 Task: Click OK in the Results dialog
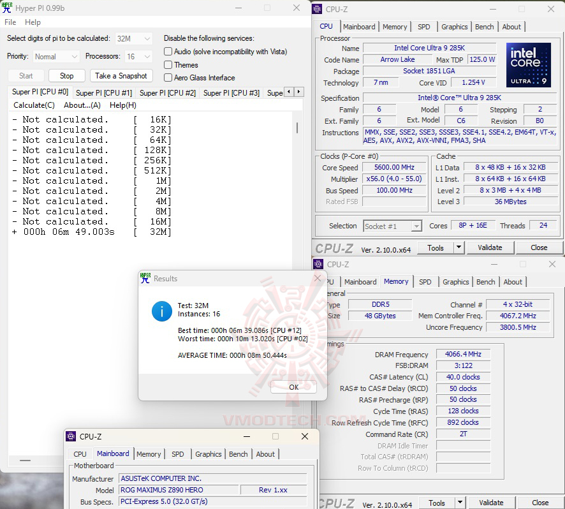pos(294,387)
